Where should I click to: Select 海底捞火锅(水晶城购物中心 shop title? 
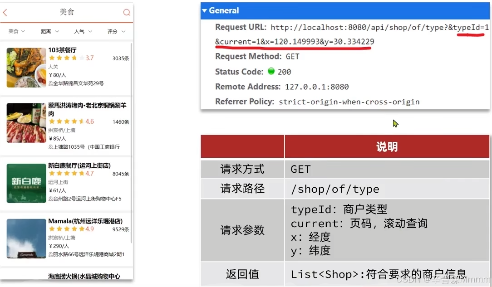pos(84,277)
